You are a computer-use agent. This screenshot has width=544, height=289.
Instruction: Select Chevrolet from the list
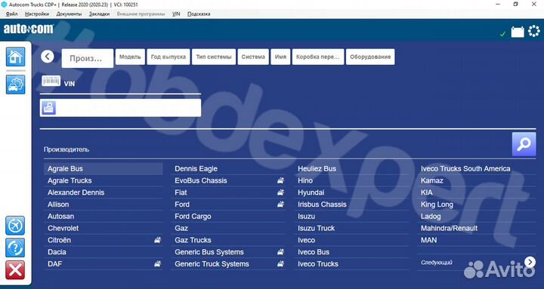coord(104,228)
